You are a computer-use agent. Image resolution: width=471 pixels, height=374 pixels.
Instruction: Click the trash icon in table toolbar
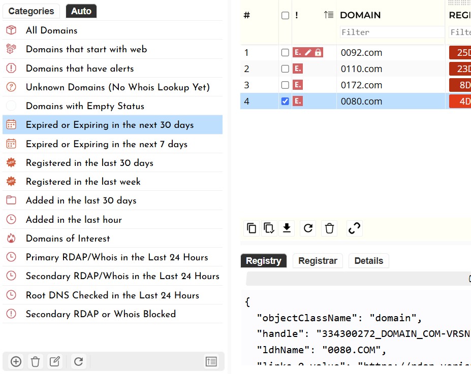click(x=329, y=228)
